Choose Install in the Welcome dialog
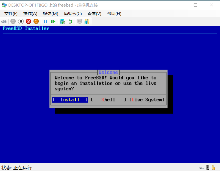Screen dimensions: 220x171 [x=70, y=100]
